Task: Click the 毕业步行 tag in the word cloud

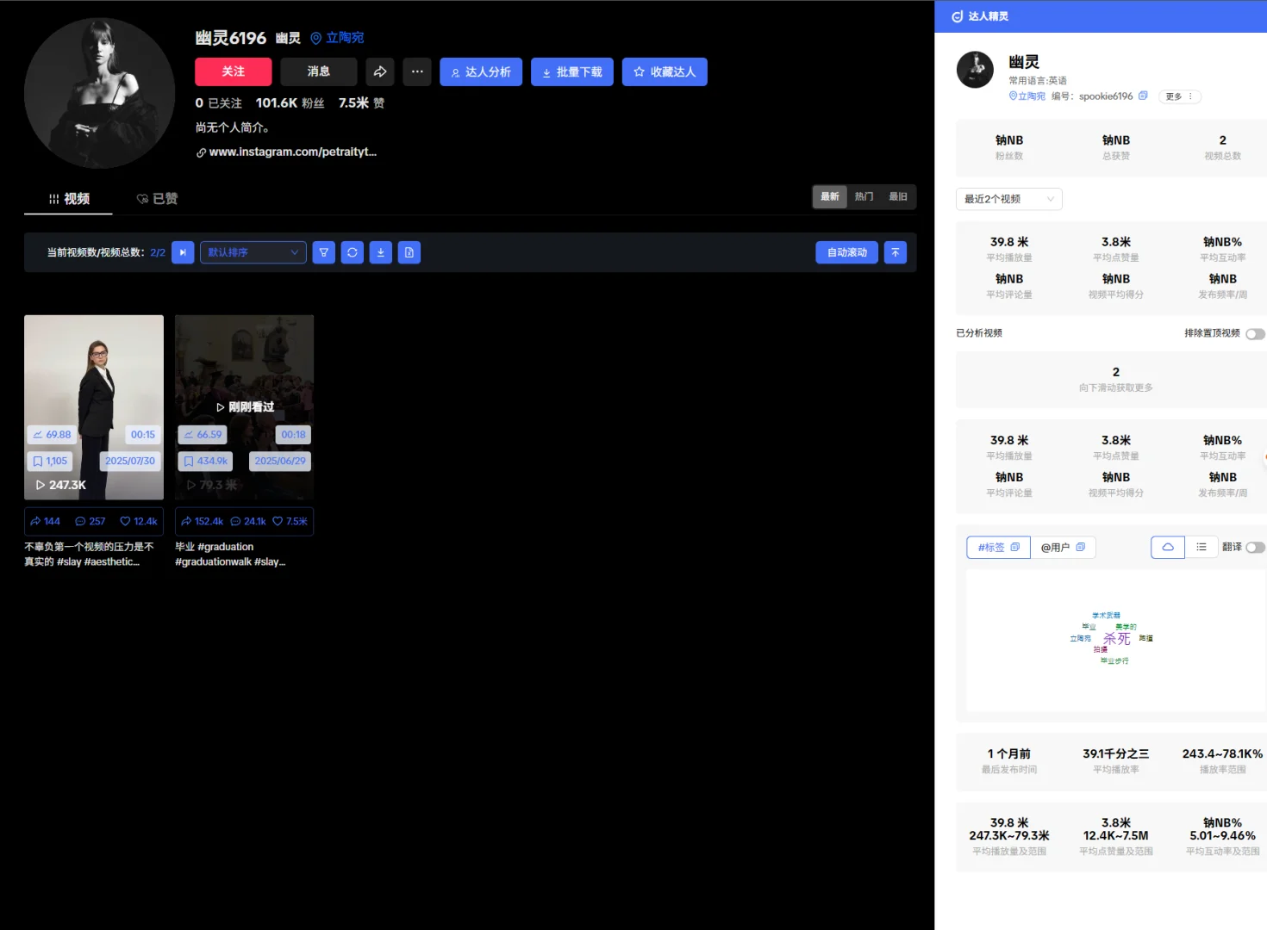Action: tap(1114, 661)
